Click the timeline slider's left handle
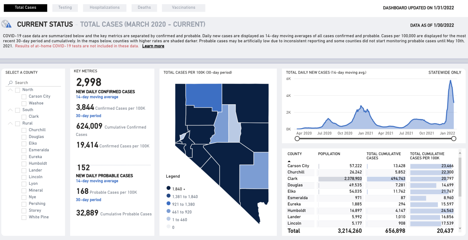Viewport: 468px width, 240px height. pos(297,139)
